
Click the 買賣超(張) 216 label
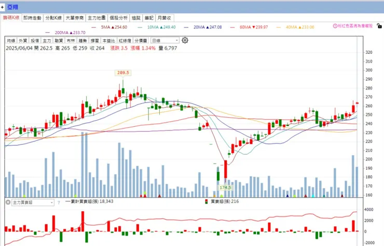(225, 201)
